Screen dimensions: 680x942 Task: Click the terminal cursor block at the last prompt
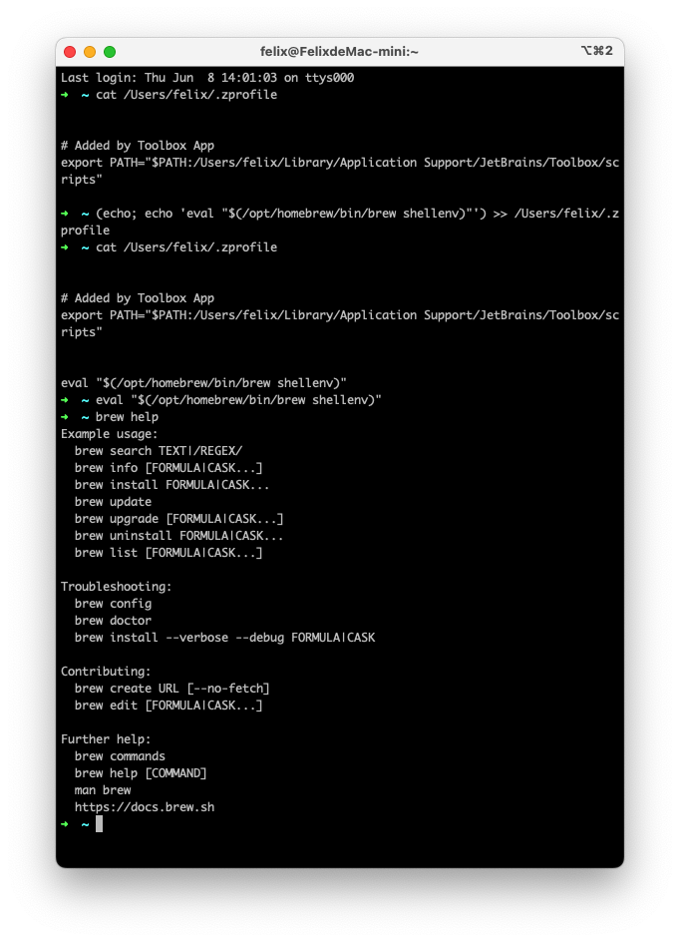tap(99, 824)
